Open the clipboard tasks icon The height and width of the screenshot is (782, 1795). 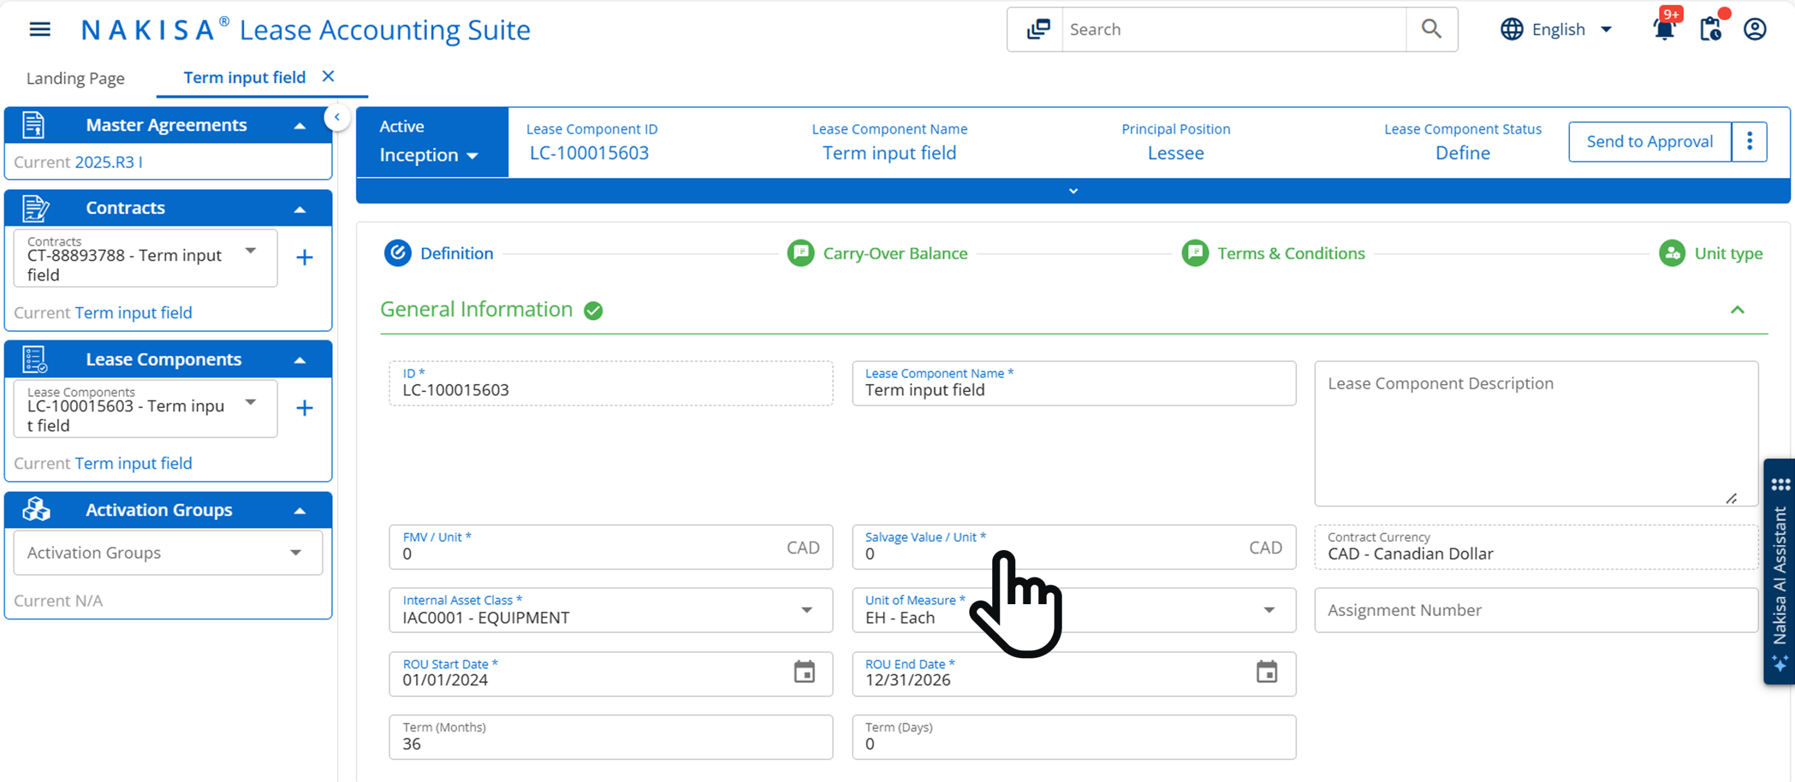(x=1710, y=29)
